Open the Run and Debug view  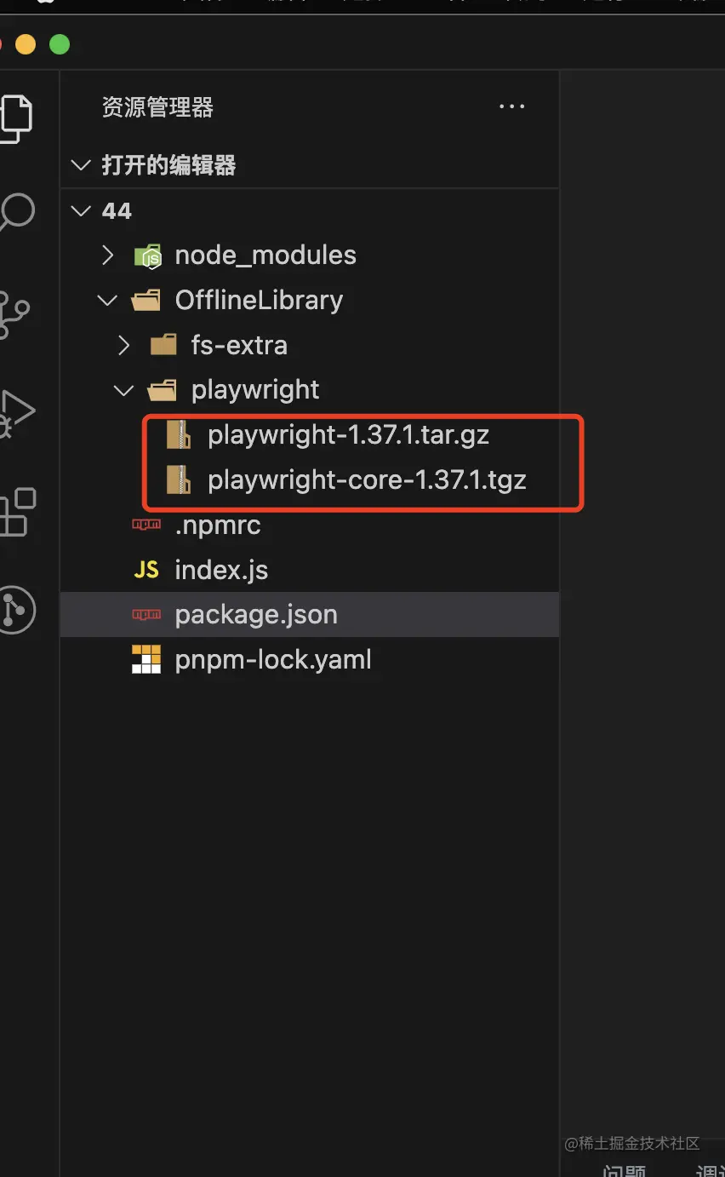click(x=17, y=412)
